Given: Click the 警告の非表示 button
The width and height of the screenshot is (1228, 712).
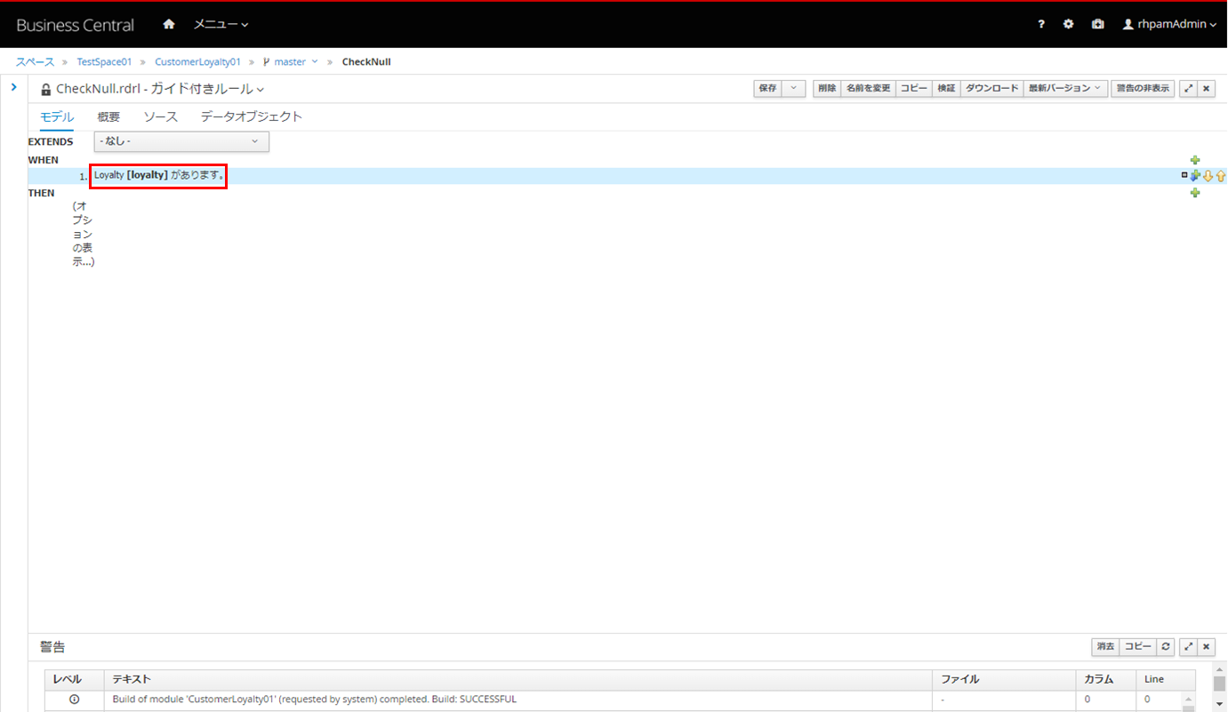Looking at the screenshot, I should pyautogui.click(x=1143, y=88).
